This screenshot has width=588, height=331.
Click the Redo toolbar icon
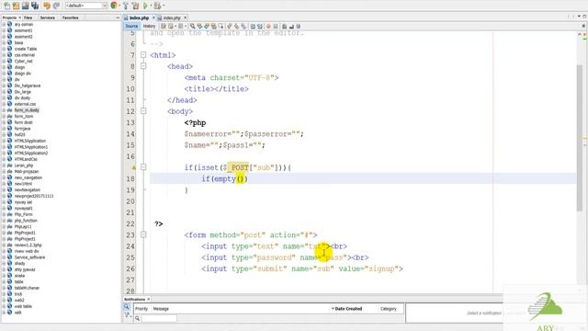pos(56,6)
